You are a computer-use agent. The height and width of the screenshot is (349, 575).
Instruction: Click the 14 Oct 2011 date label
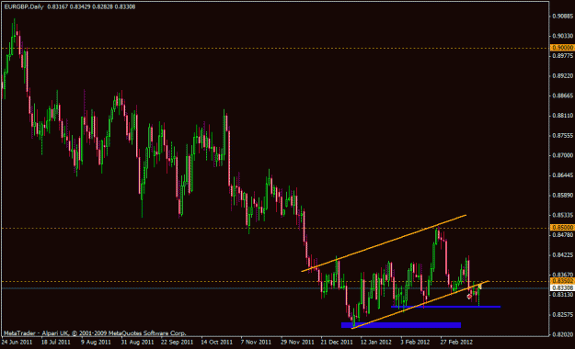pos(216,342)
